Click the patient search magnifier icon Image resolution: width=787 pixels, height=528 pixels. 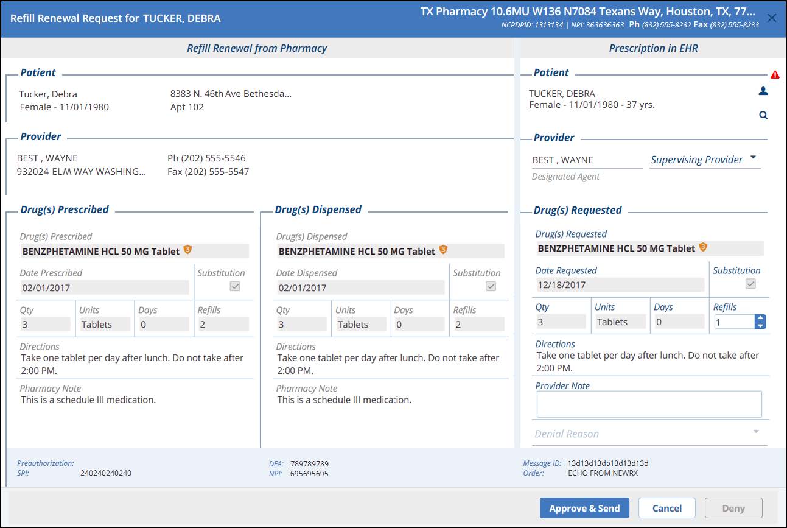click(763, 115)
